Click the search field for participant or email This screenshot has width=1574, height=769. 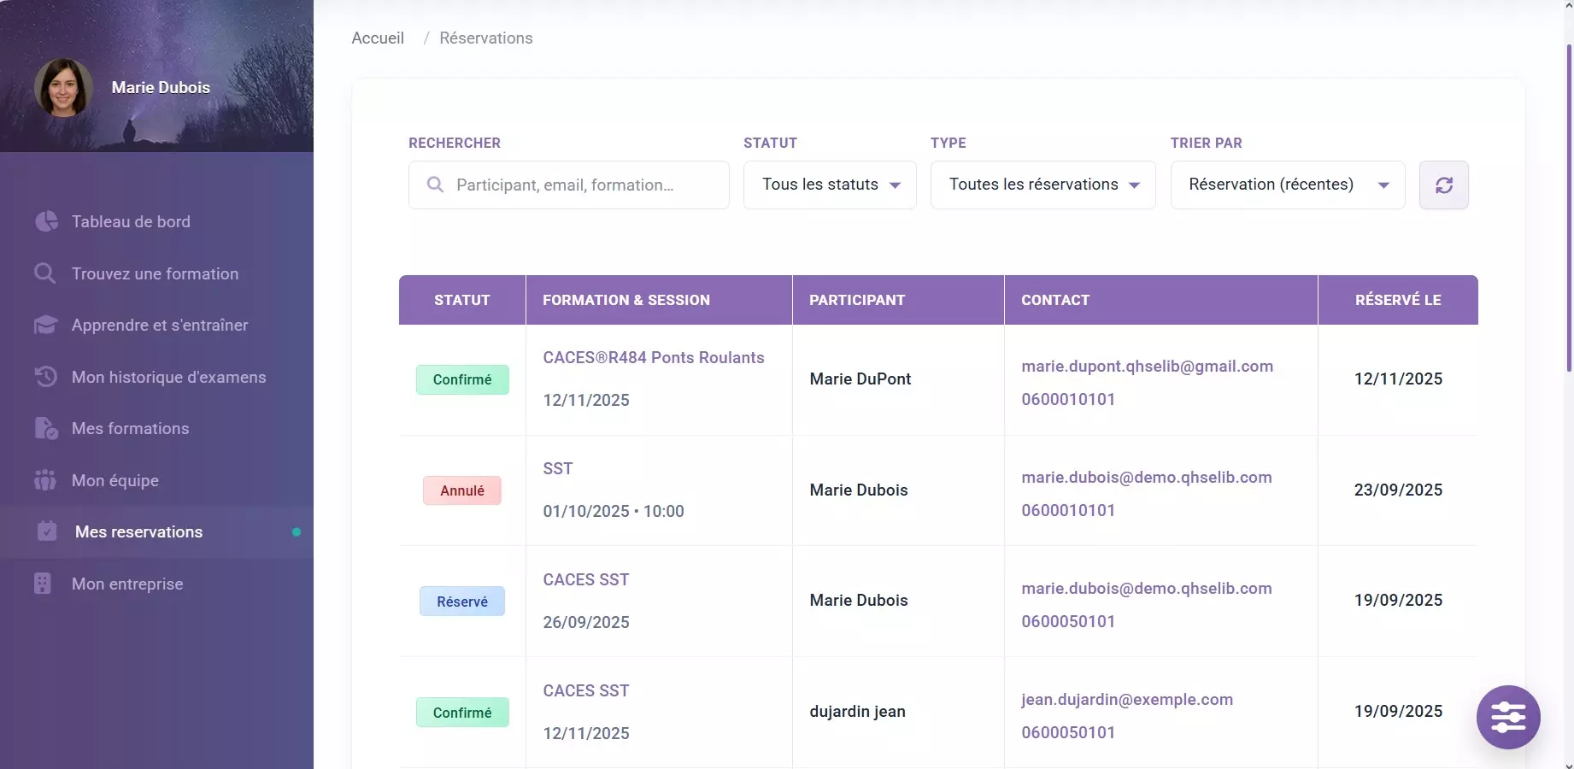[568, 185]
